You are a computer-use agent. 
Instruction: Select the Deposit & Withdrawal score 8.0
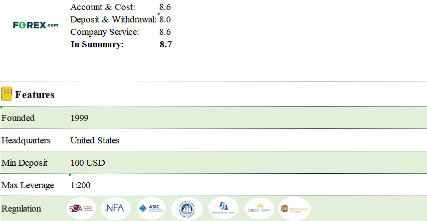[x=165, y=19]
